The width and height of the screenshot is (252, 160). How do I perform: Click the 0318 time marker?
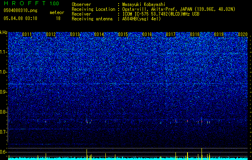[x=195, y=34]
